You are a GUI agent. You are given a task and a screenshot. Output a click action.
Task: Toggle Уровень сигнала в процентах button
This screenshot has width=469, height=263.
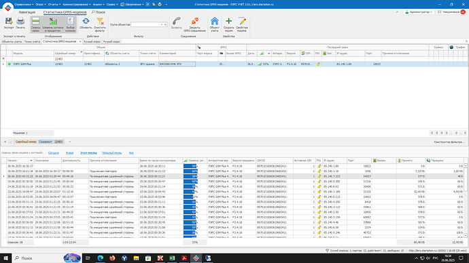pos(53,24)
